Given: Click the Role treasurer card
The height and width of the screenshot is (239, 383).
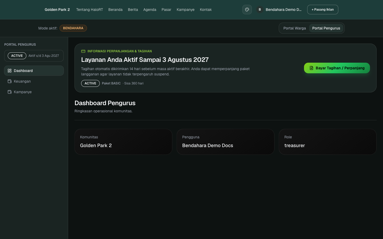Looking at the screenshot, I should click(328, 142).
